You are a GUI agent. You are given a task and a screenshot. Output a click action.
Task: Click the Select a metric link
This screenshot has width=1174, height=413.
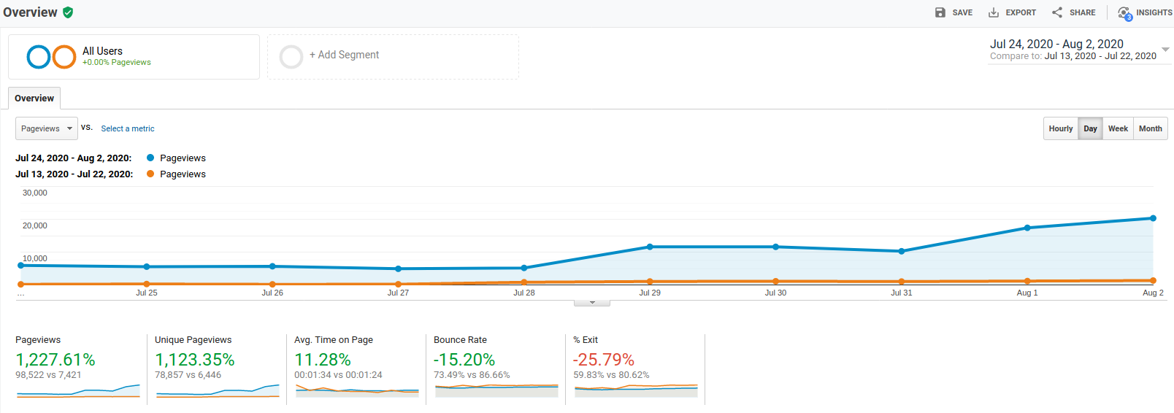coord(128,128)
